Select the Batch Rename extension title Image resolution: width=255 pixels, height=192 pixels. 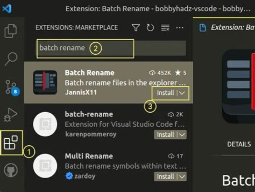point(90,73)
